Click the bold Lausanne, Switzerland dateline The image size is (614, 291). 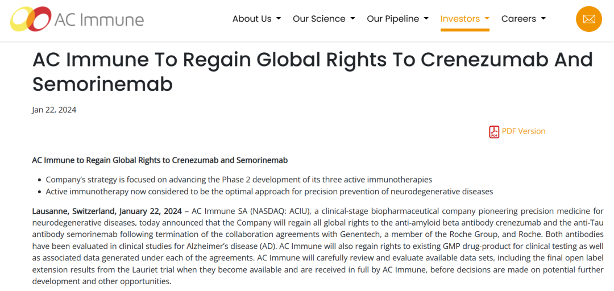(107, 211)
